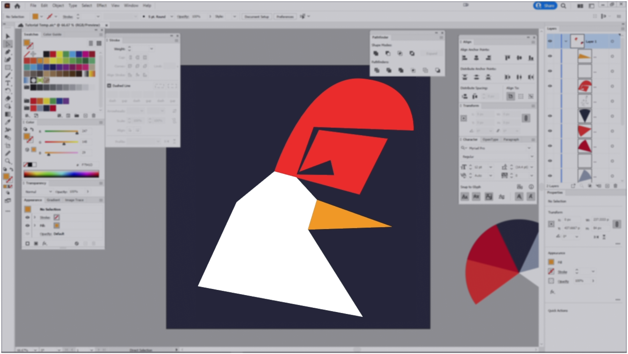Pick a hue from the color spectrum bar

point(62,174)
